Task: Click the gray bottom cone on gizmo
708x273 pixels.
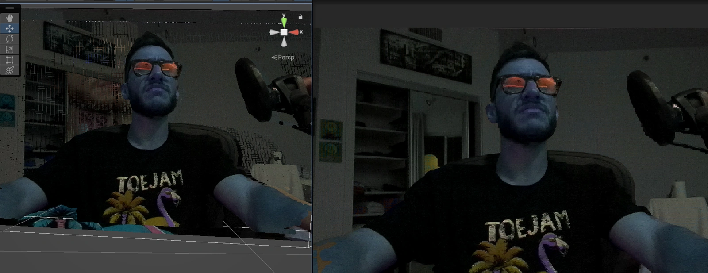Action: tap(284, 42)
